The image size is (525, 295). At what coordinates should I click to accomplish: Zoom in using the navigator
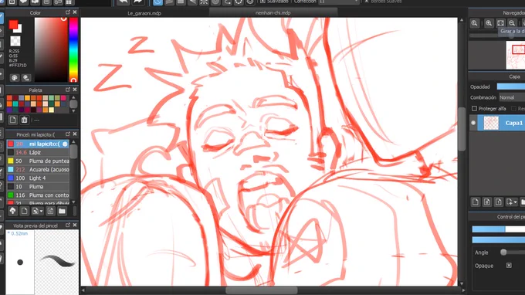coord(489,23)
